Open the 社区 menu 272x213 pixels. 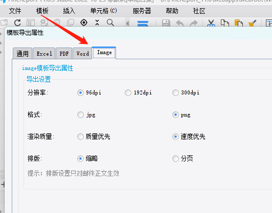click(x=199, y=11)
